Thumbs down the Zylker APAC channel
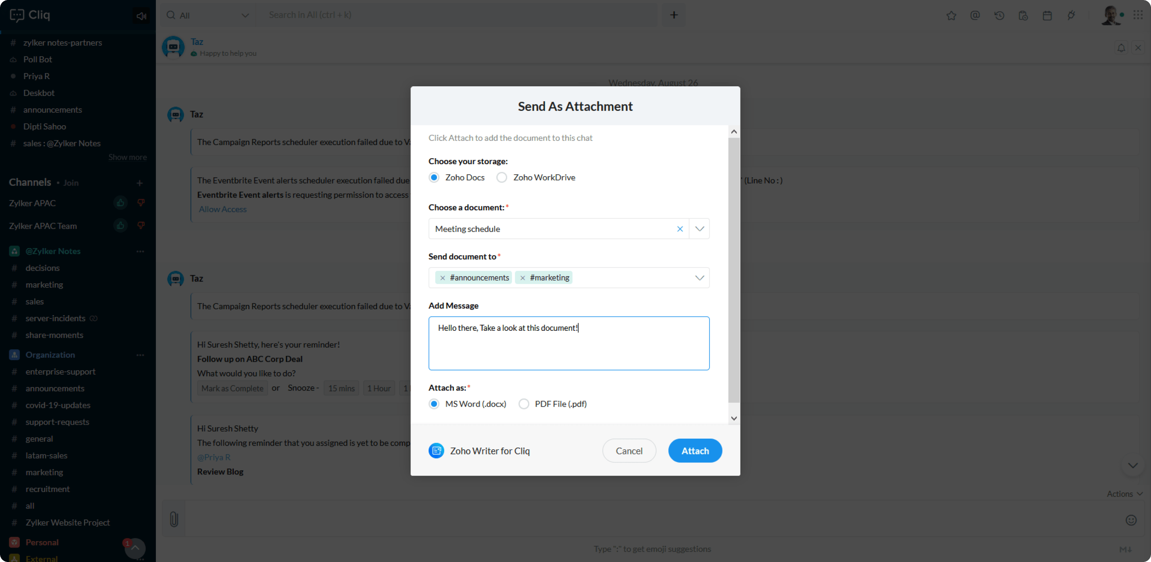 click(x=141, y=203)
